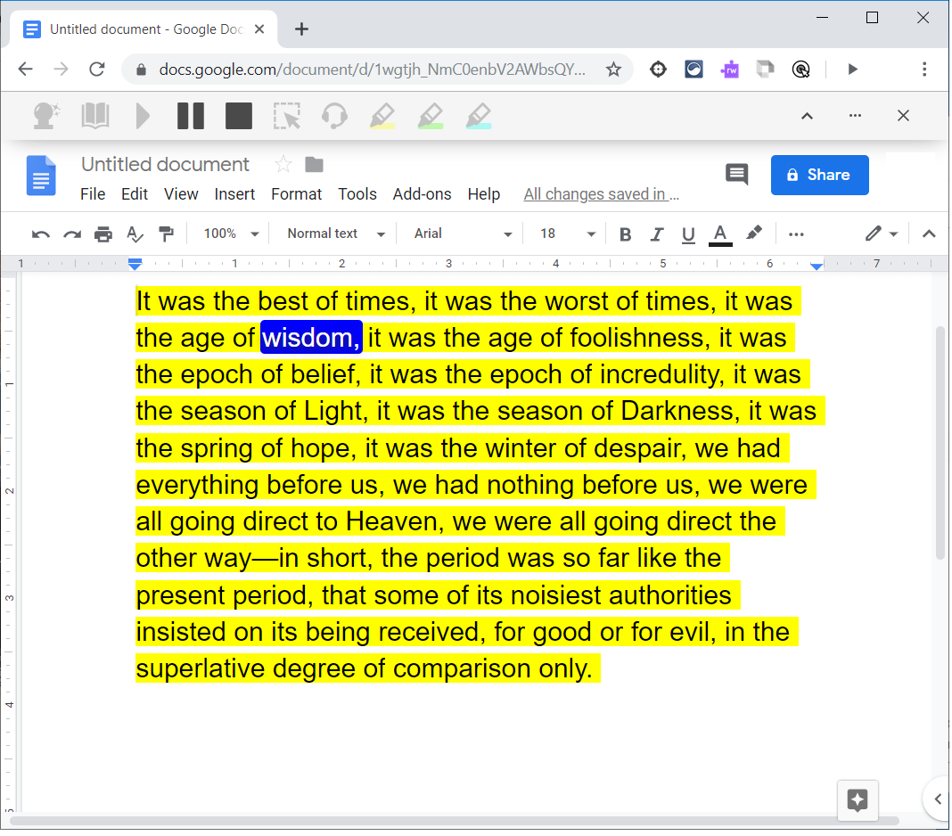
Task: Stop the text-to-speech playback
Action: click(238, 116)
